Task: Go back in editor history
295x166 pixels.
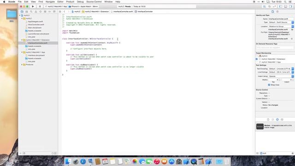Action: (65, 12)
